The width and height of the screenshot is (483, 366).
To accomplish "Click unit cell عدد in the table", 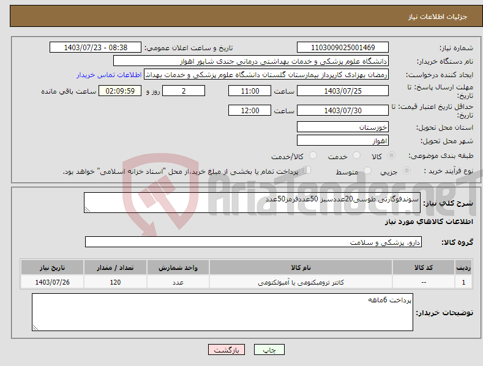I will click(x=178, y=282).
